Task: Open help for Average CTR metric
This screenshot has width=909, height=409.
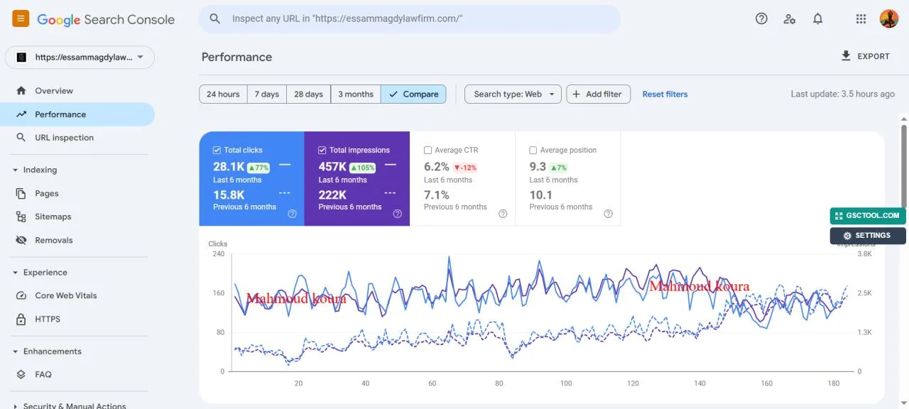Action: coord(503,214)
